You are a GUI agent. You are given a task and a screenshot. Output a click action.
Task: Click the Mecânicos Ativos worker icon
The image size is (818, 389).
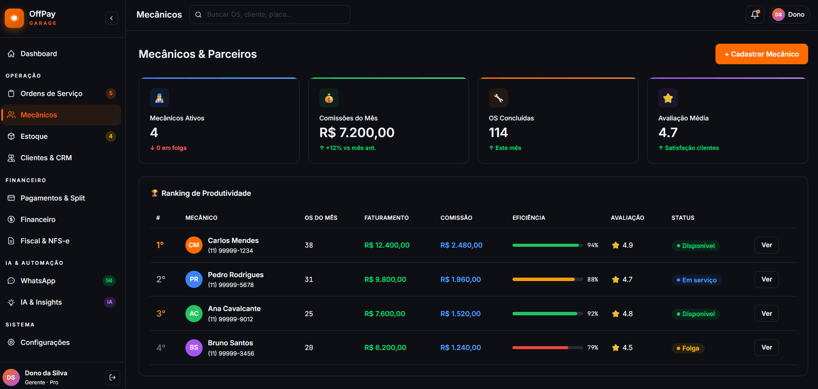tap(159, 98)
